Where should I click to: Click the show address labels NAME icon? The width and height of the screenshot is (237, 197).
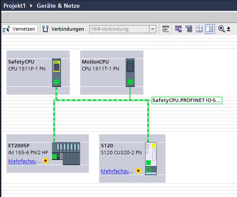(x=166, y=29)
